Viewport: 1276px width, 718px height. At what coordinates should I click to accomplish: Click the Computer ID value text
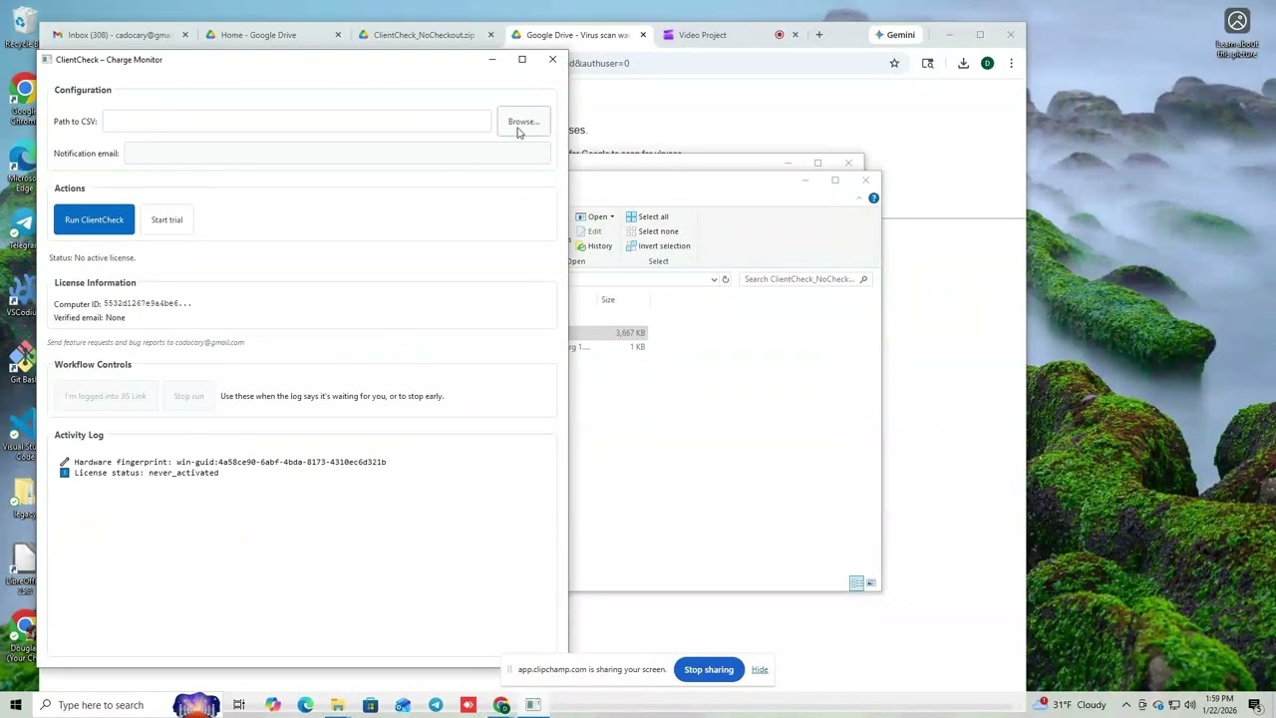(148, 304)
